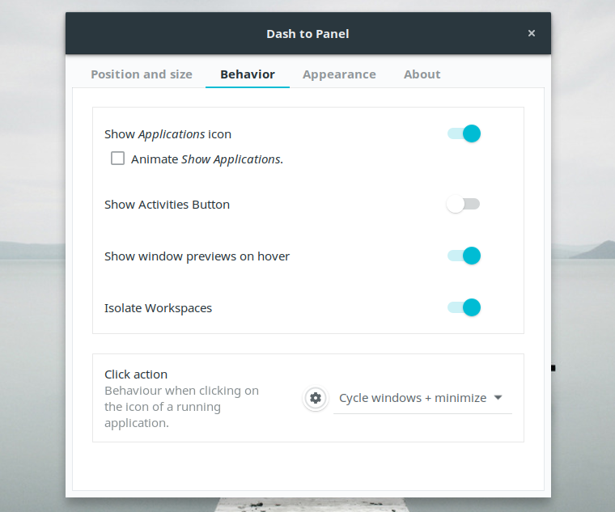The width and height of the screenshot is (615, 512).
Task: Go to the About tab
Action: click(x=422, y=74)
